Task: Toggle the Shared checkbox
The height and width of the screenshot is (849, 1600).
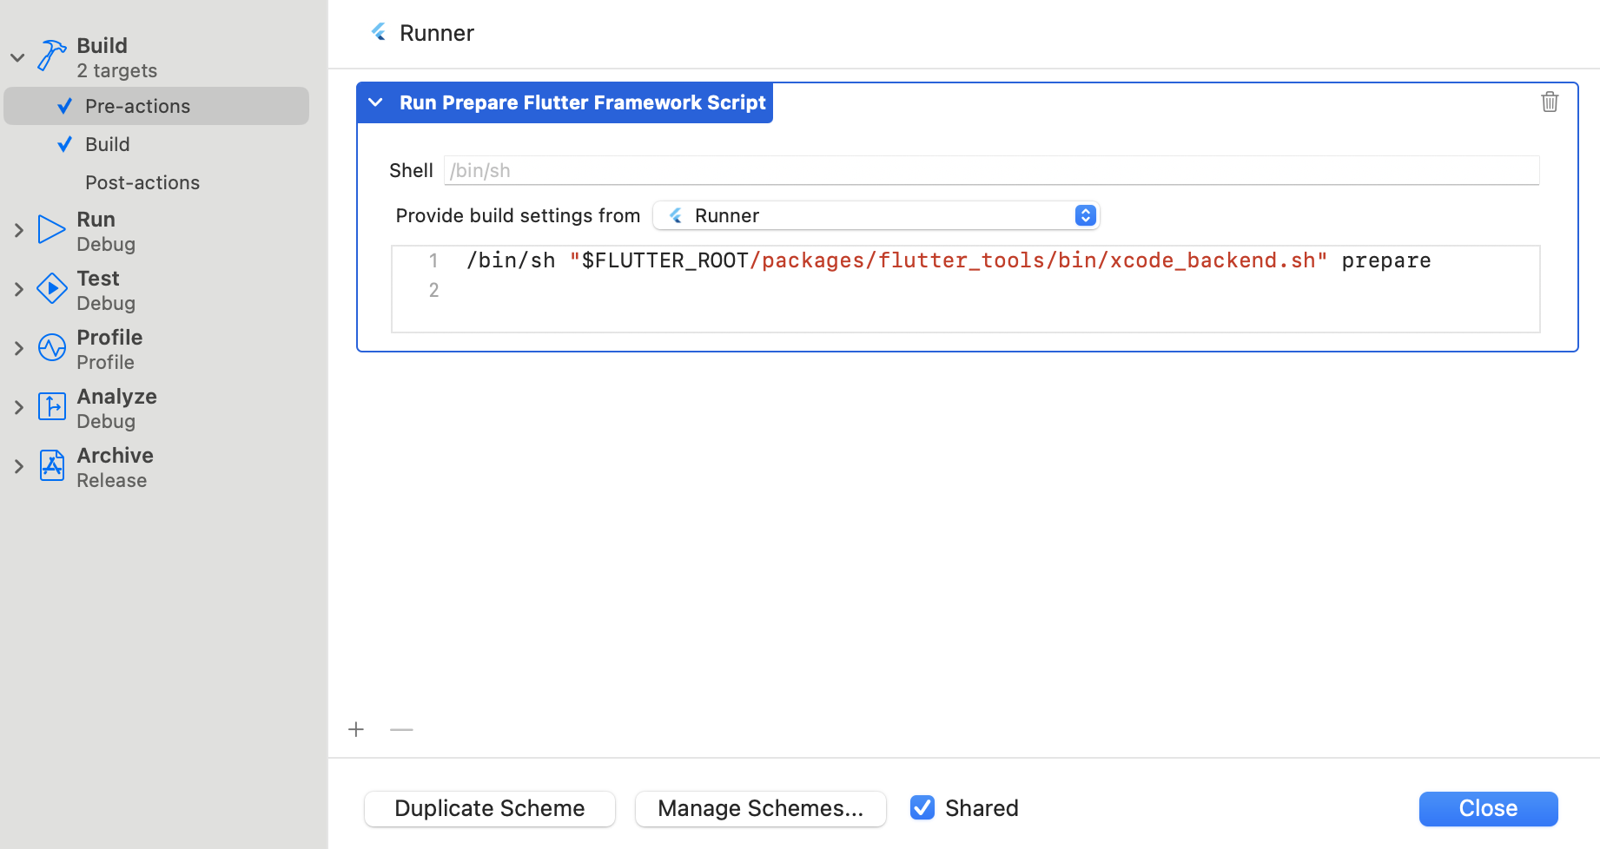Action: click(x=922, y=808)
